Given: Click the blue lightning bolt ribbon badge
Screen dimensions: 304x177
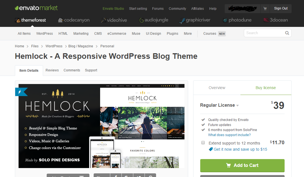Looking at the screenshot, I should pos(21,92).
